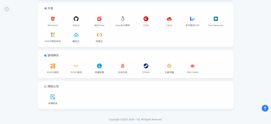
Task: Open the Font Awesome flag icon
Action: [x=216, y=19]
